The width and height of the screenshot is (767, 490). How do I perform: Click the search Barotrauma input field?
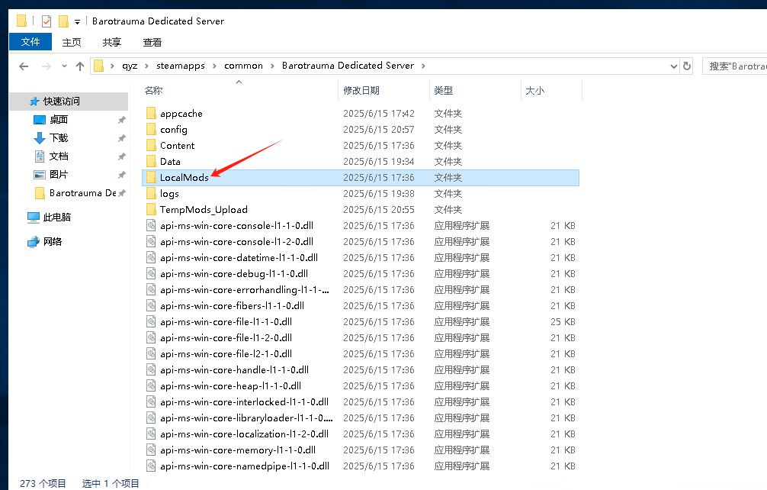coord(734,66)
